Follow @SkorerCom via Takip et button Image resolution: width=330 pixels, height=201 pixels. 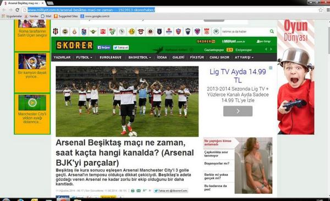pos(170,191)
